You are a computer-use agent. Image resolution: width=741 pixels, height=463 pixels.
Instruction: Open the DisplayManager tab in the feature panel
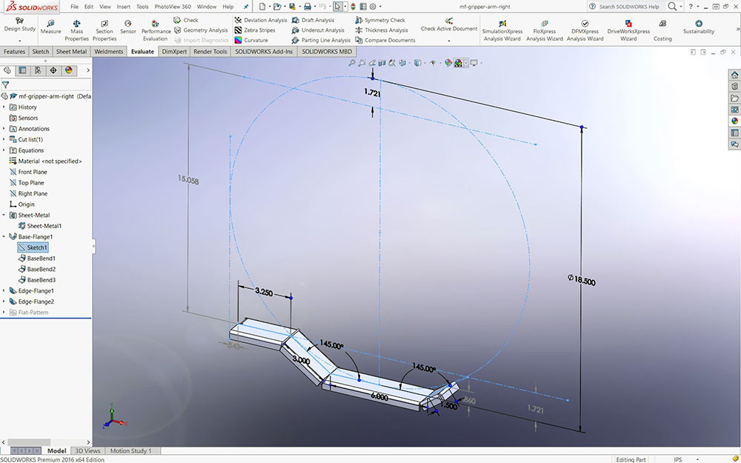click(x=69, y=70)
